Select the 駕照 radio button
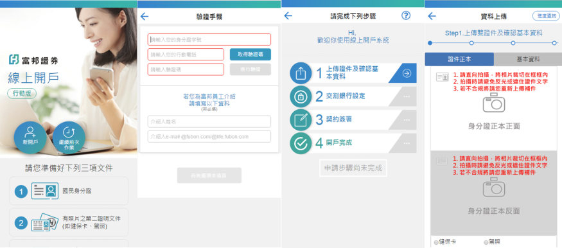Screen dimensions: 562x248 pos(486,242)
